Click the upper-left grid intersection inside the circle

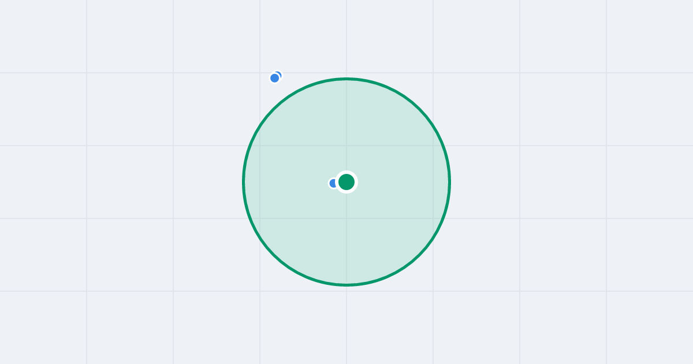pos(260,146)
